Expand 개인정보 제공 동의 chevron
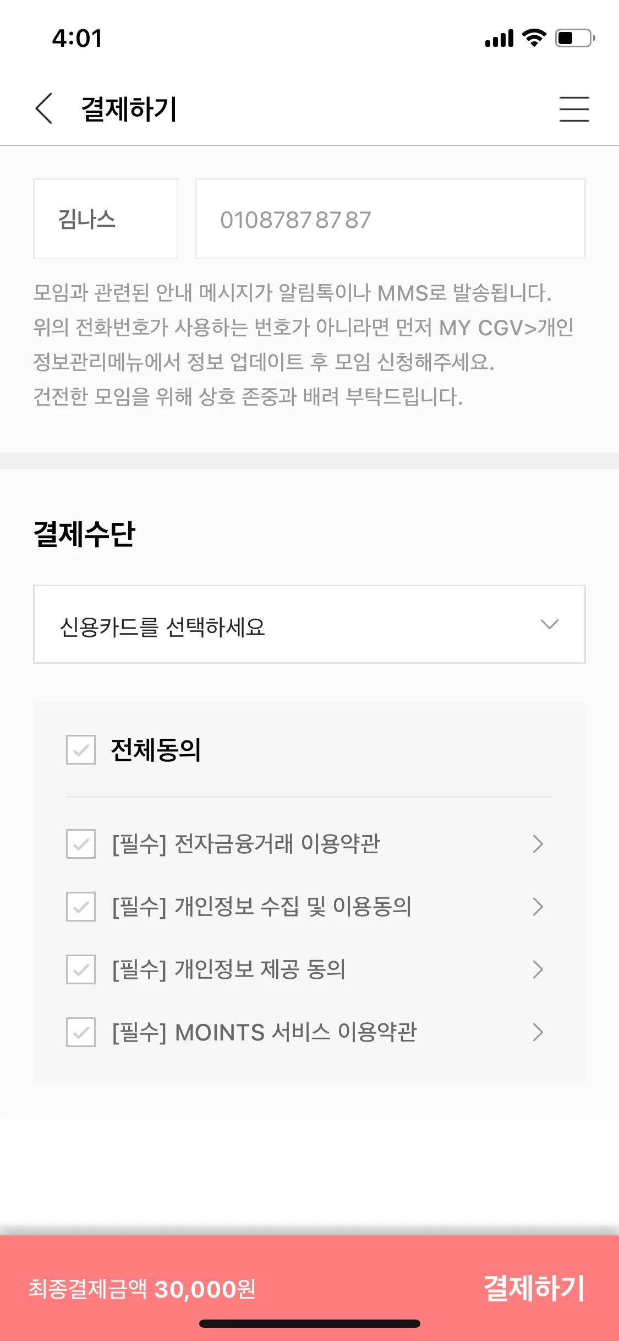The image size is (619, 1341). pyautogui.click(x=538, y=969)
